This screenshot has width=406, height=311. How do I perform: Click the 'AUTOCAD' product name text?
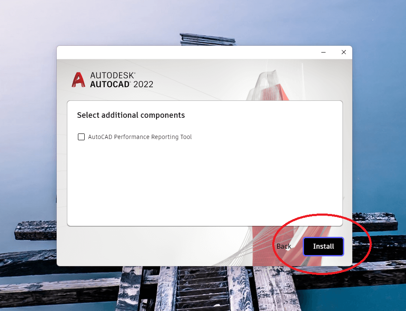click(110, 84)
